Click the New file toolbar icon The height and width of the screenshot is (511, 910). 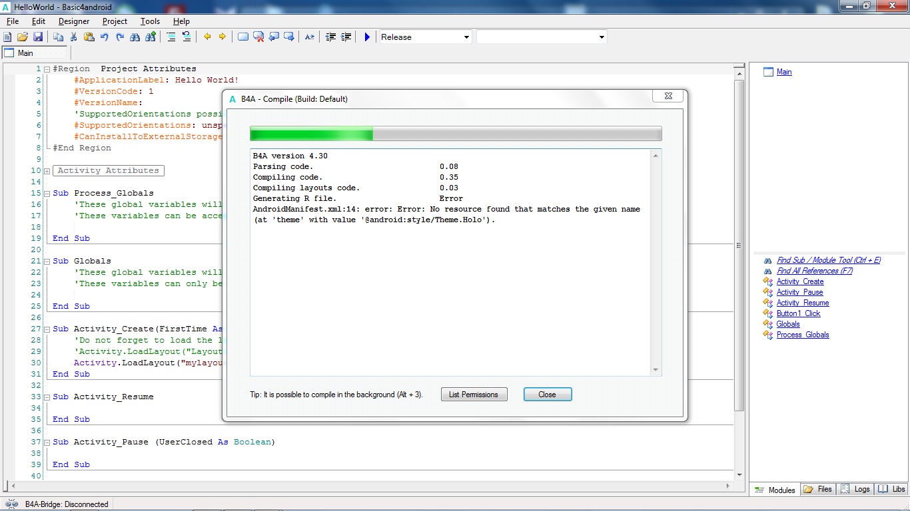[x=8, y=37]
